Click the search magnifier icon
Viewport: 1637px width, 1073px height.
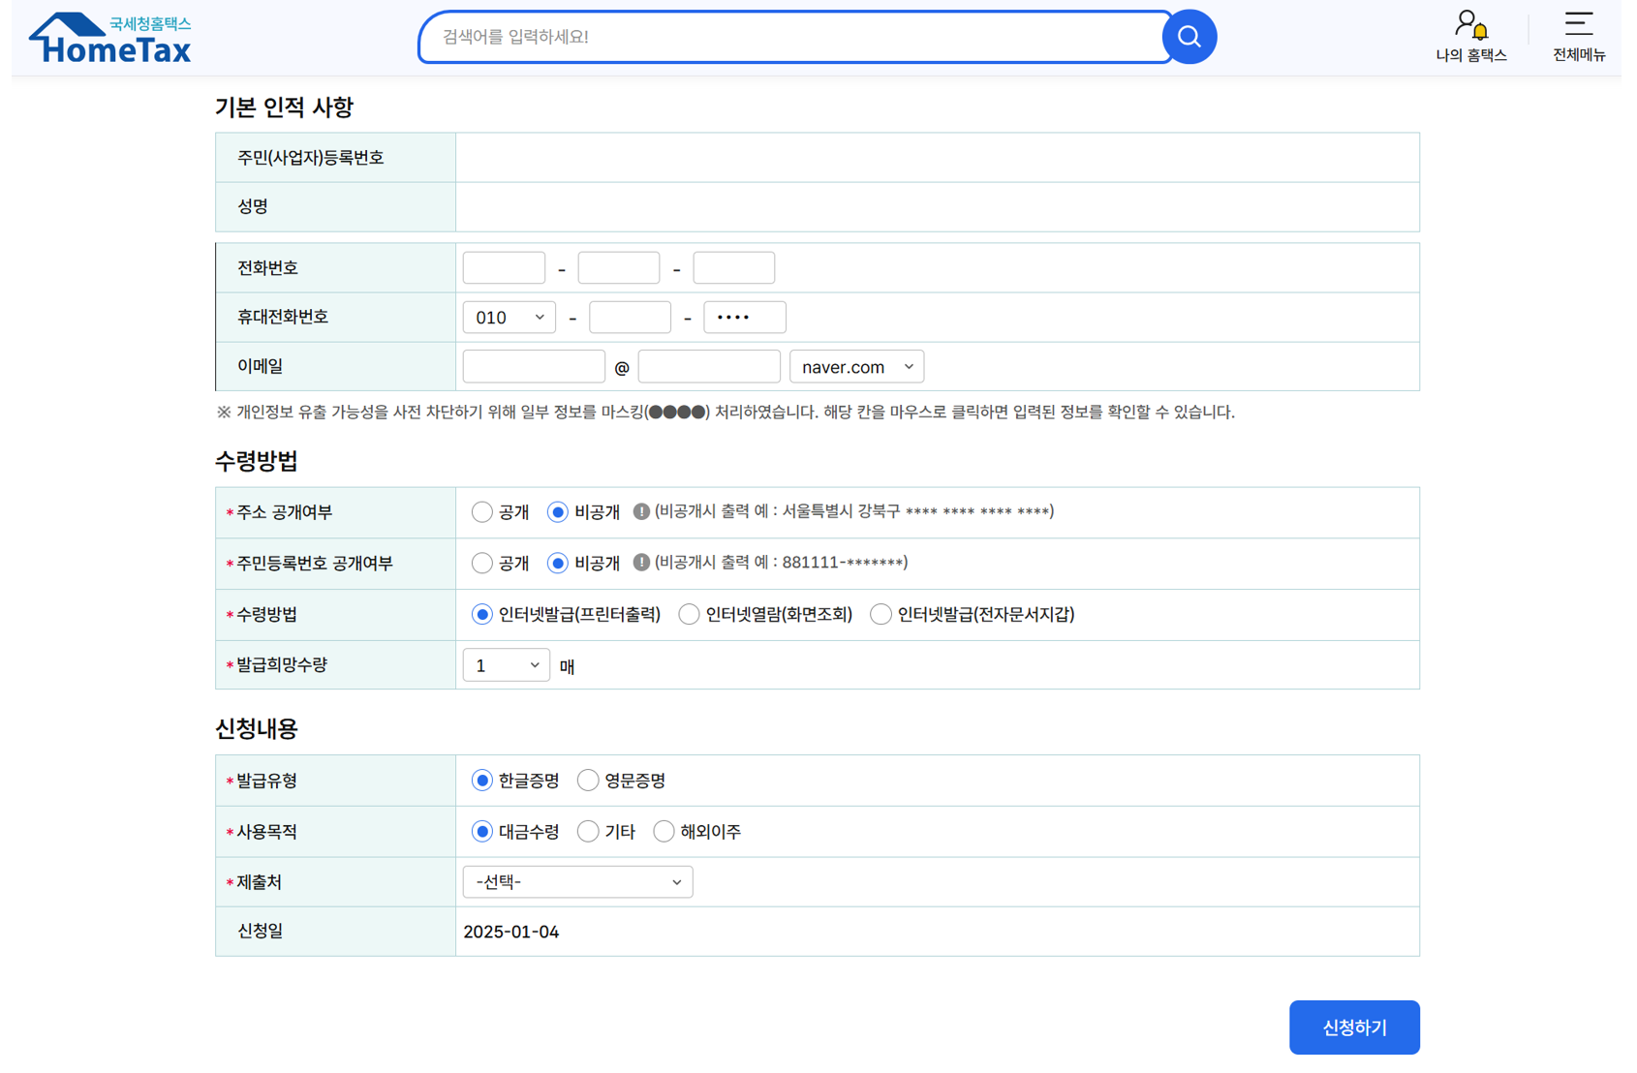[1189, 37]
